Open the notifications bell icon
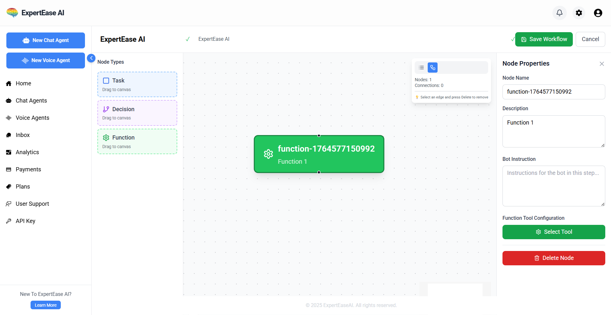The image size is (611, 315). point(559,13)
